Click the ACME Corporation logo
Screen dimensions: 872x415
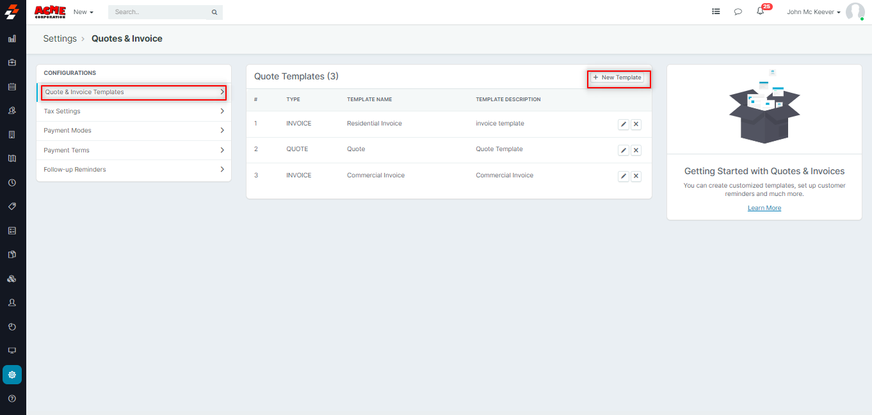tap(50, 12)
